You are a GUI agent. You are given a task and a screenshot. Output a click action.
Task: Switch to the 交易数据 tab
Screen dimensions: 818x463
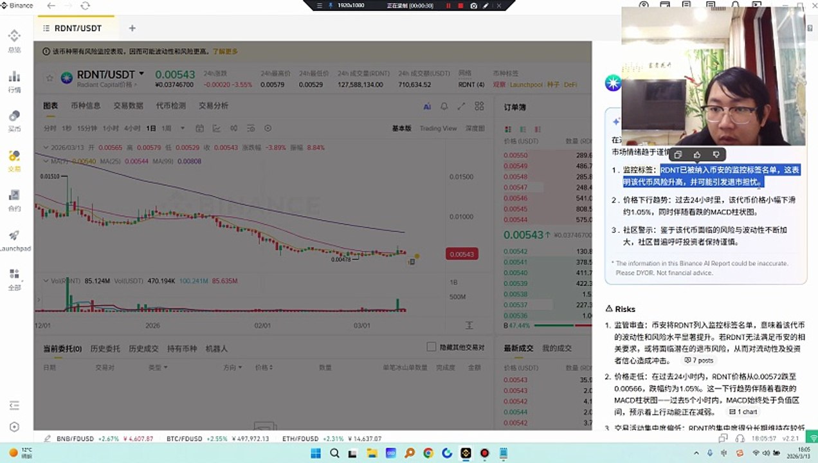coord(128,105)
